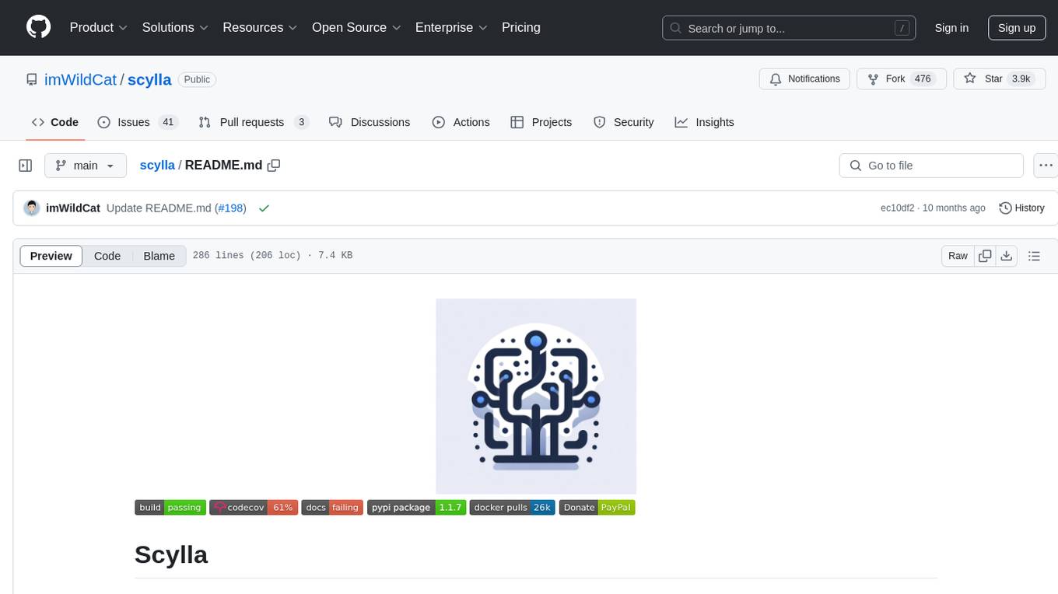Switch to the Issues tab
This screenshot has height=594, width=1058.
pyautogui.click(x=138, y=122)
